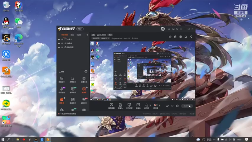Click the lock icon in room info bar
The width and height of the screenshot is (252, 142).
pyautogui.click(x=175, y=37)
